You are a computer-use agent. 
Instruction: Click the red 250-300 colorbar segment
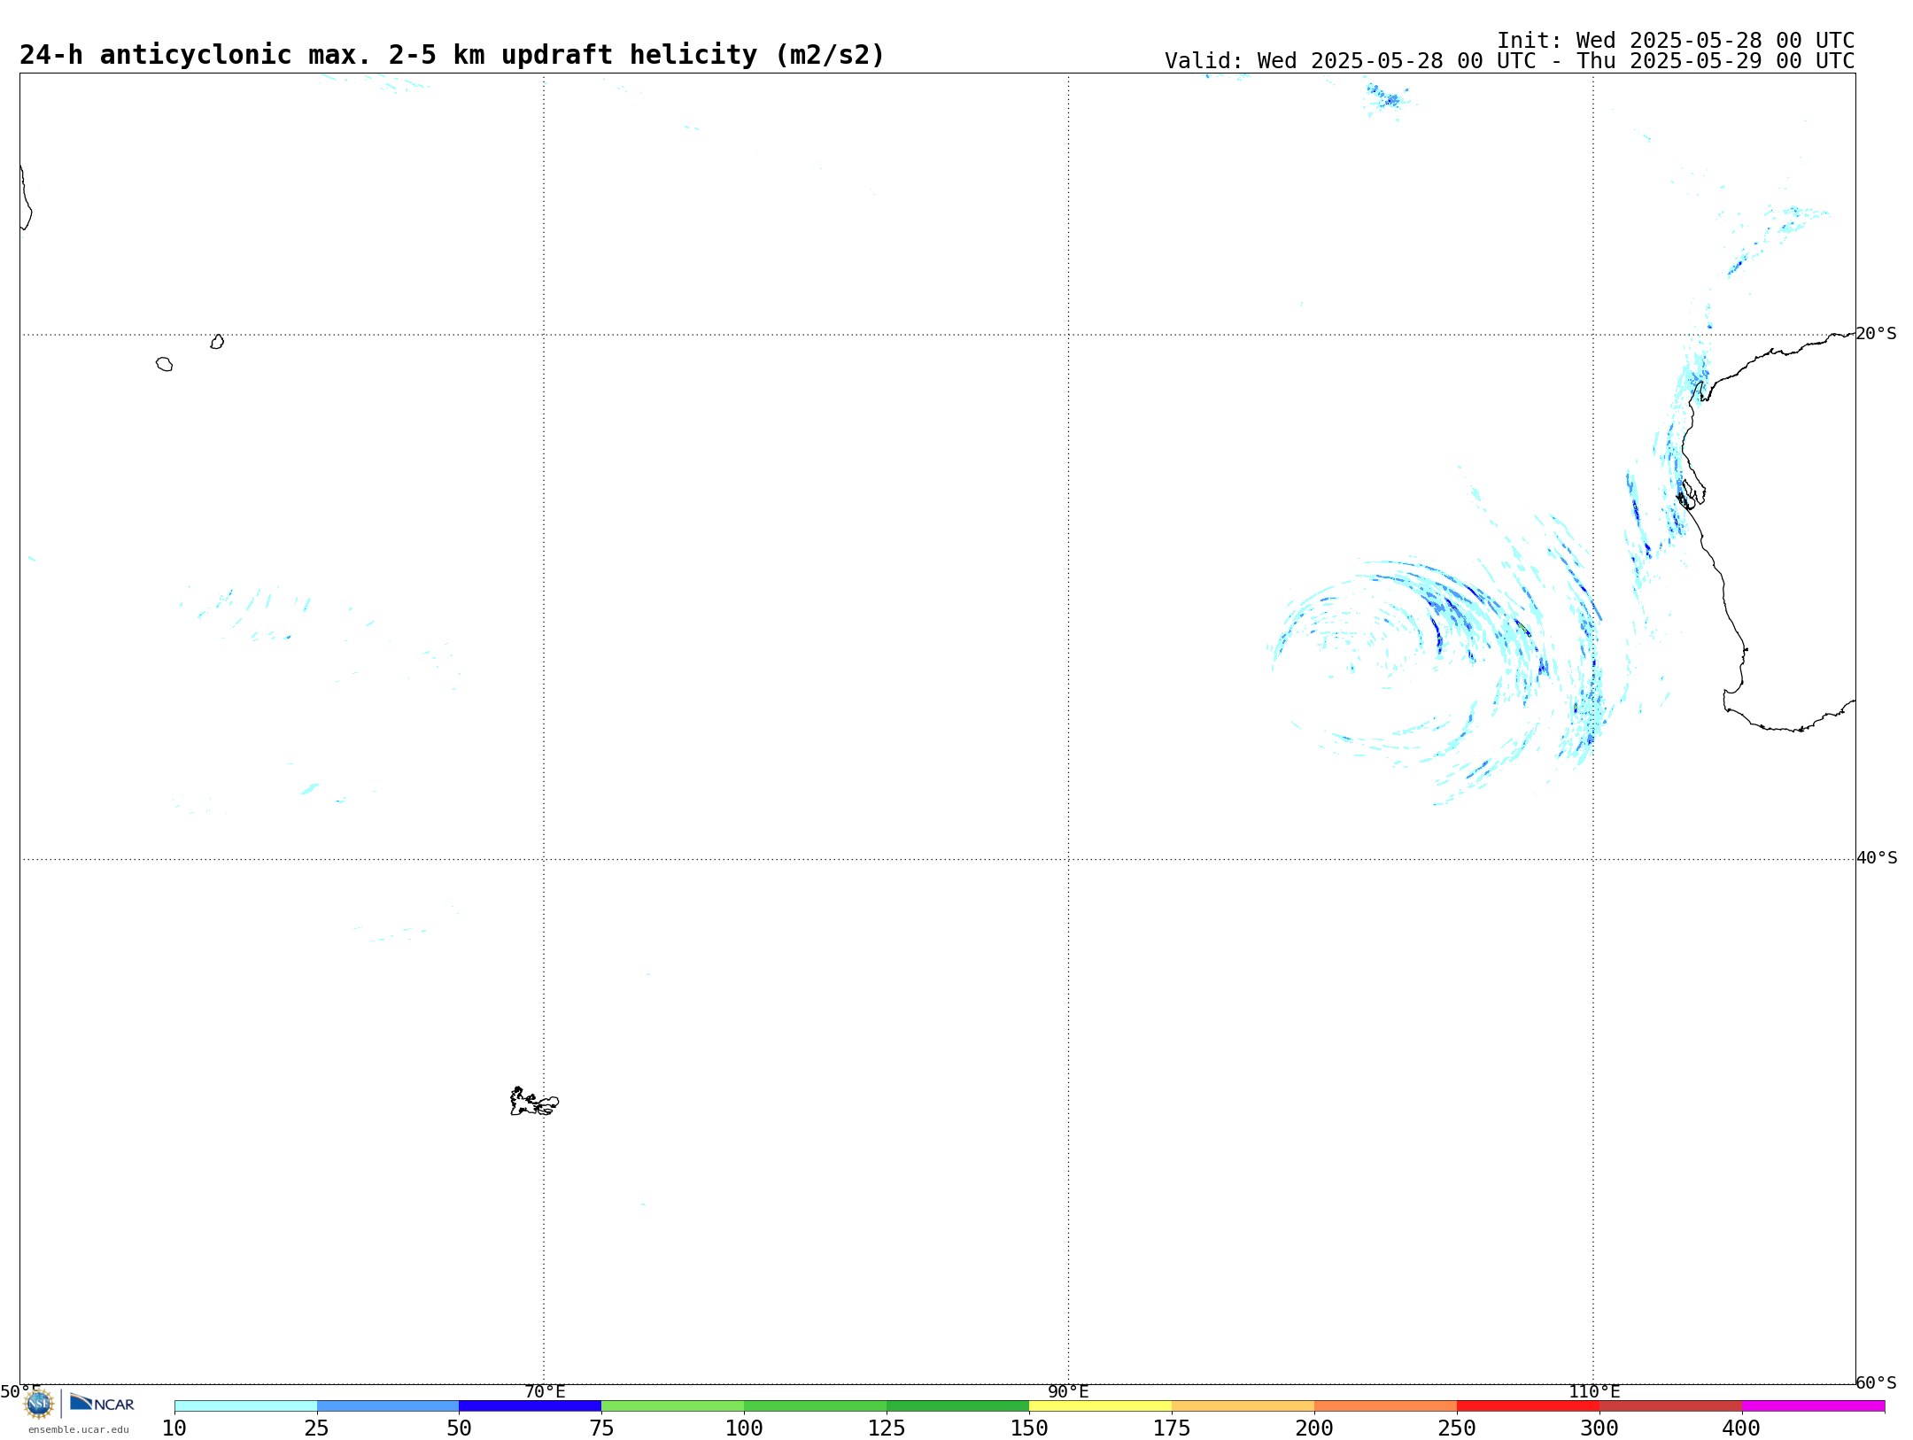(x=1529, y=1406)
